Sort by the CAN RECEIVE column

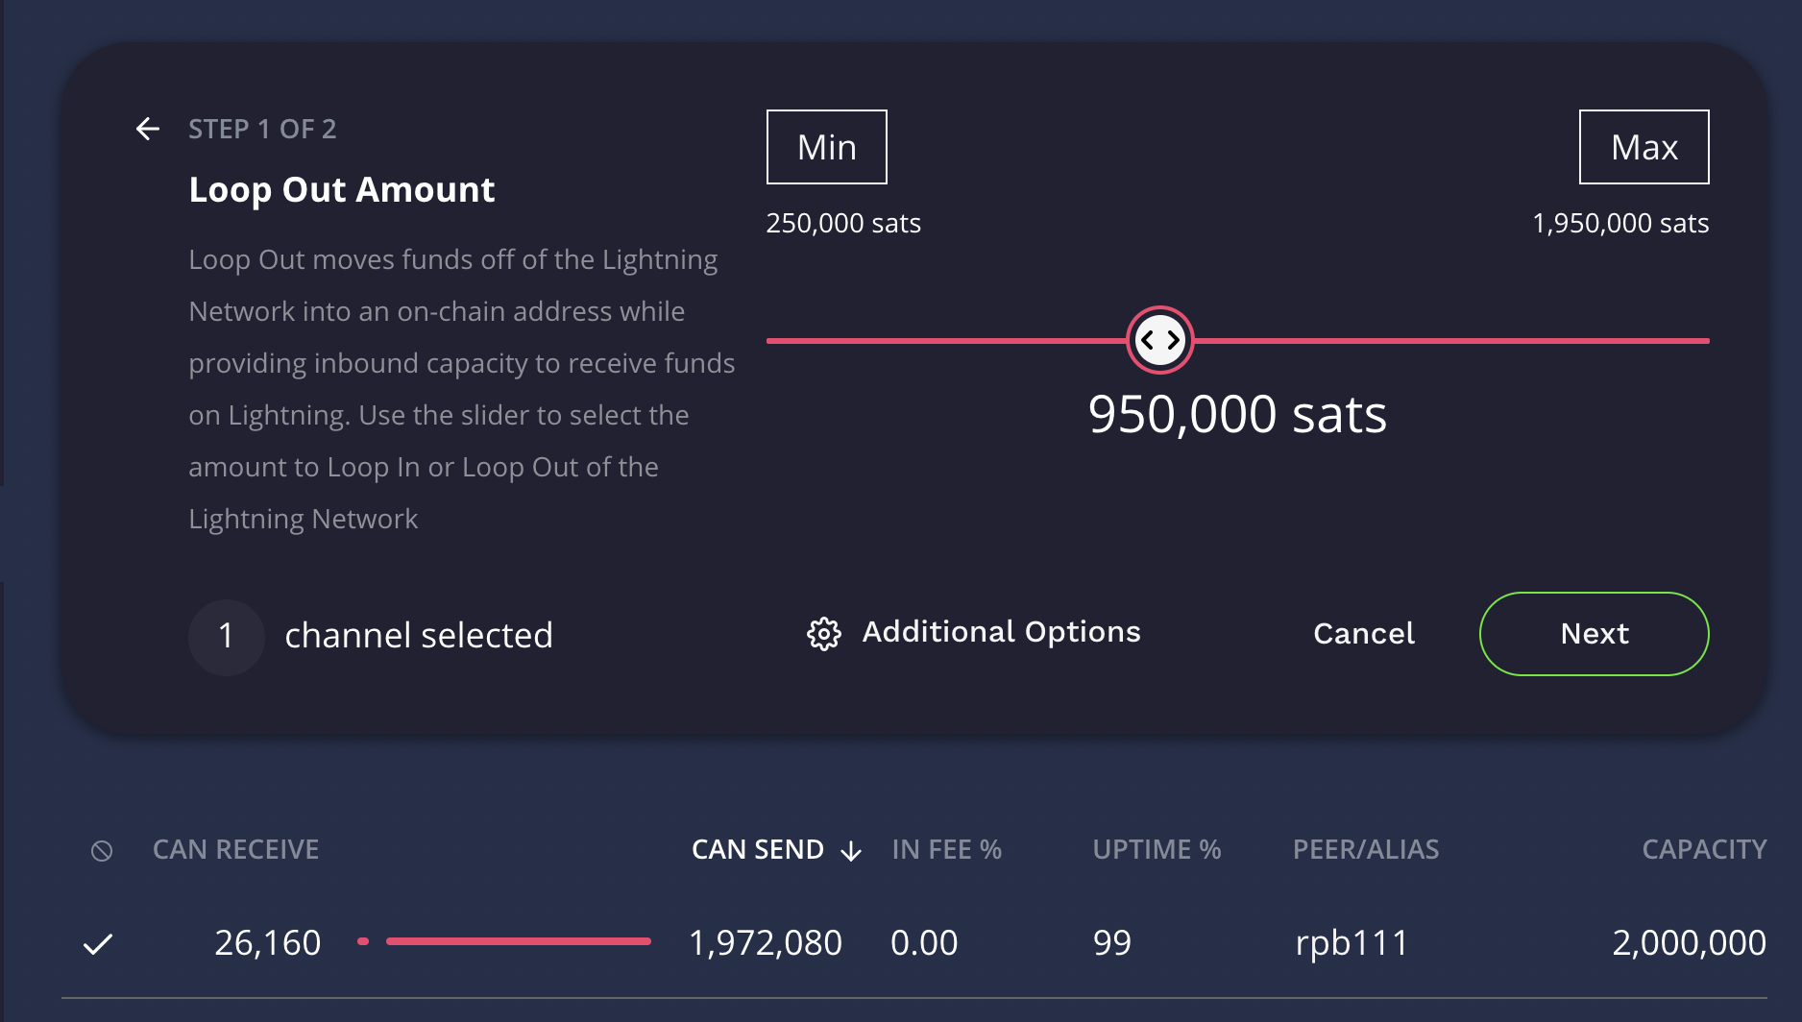235,849
